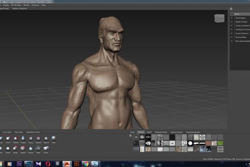Select the white horizontal bar stencil
This screenshot has height=167, width=250.
(x=202, y=143)
